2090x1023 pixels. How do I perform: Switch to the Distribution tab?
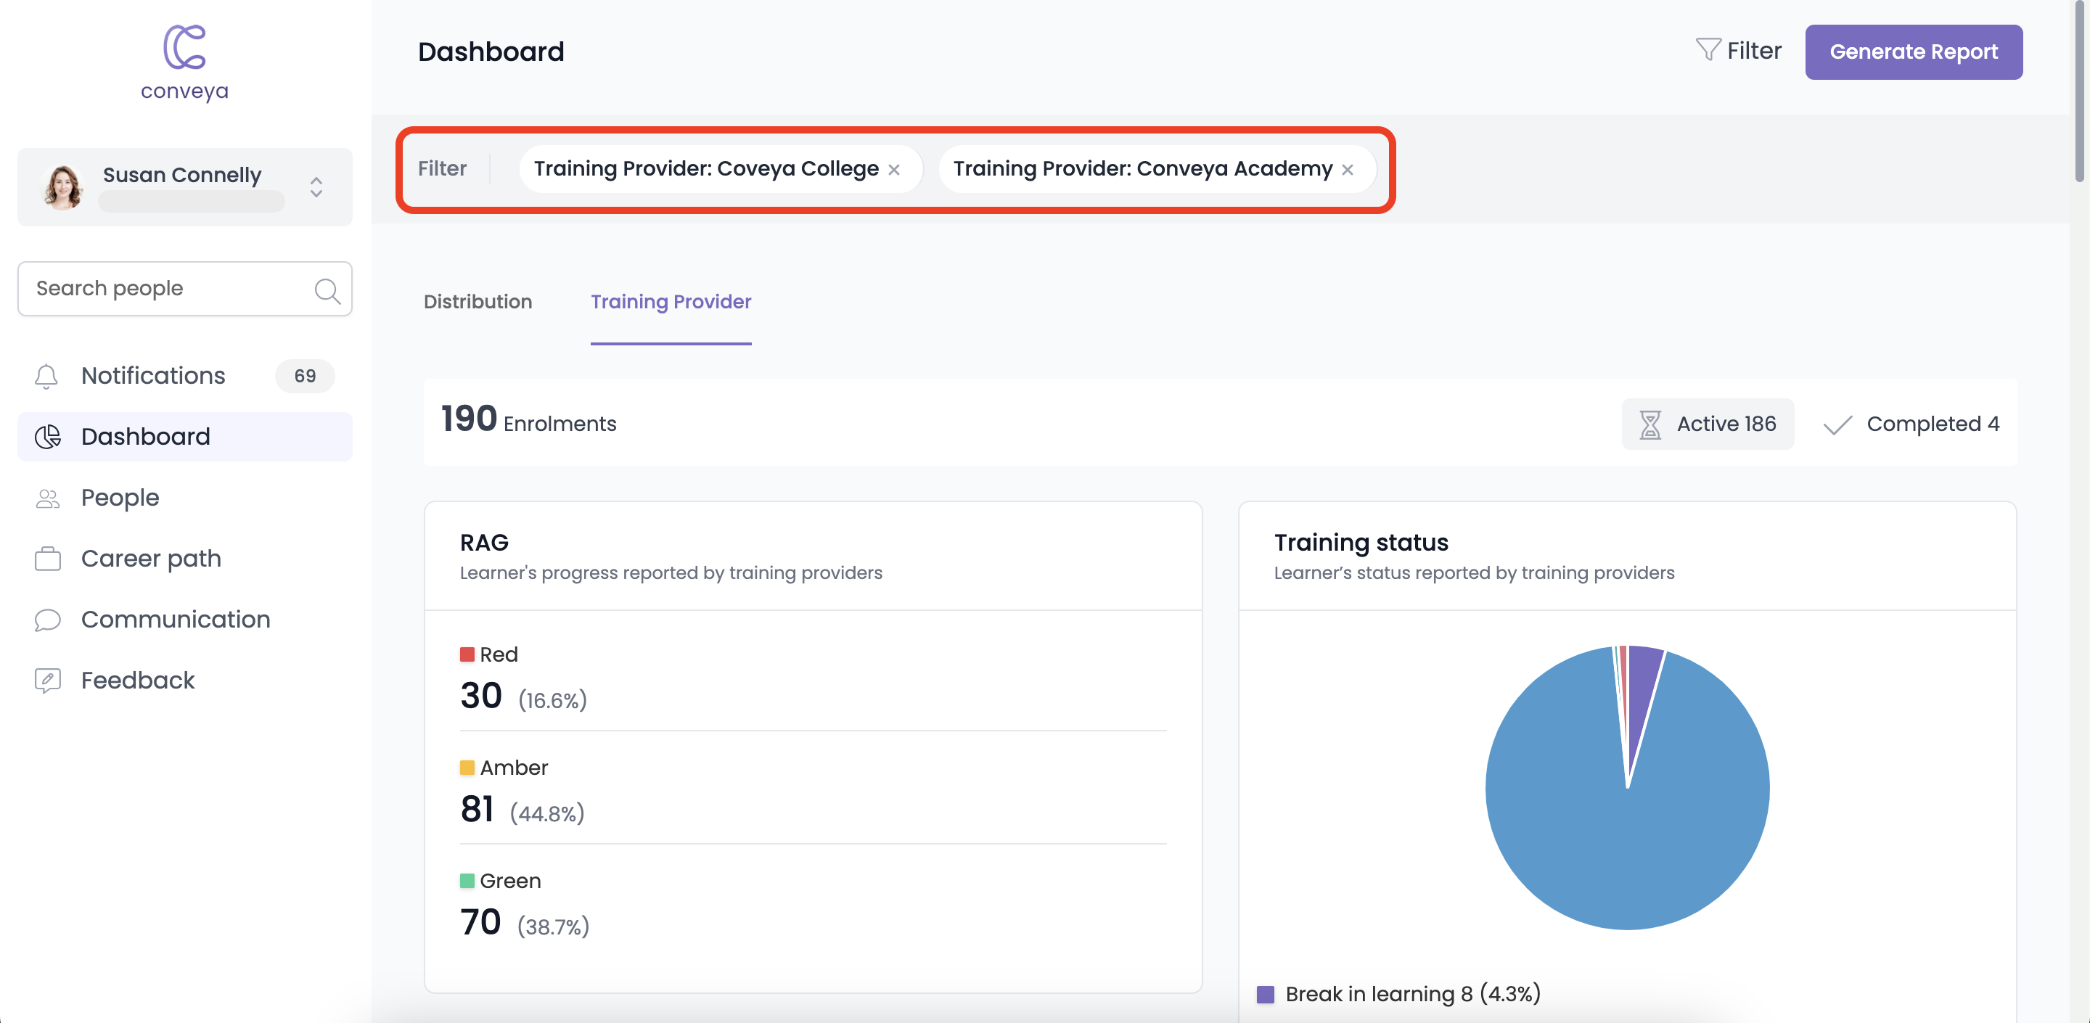click(478, 302)
